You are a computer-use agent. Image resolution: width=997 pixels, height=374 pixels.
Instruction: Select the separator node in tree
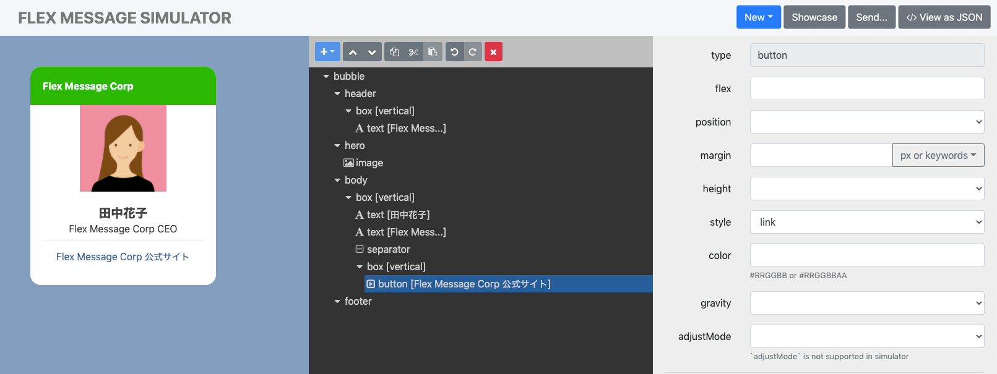pyautogui.click(x=388, y=250)
